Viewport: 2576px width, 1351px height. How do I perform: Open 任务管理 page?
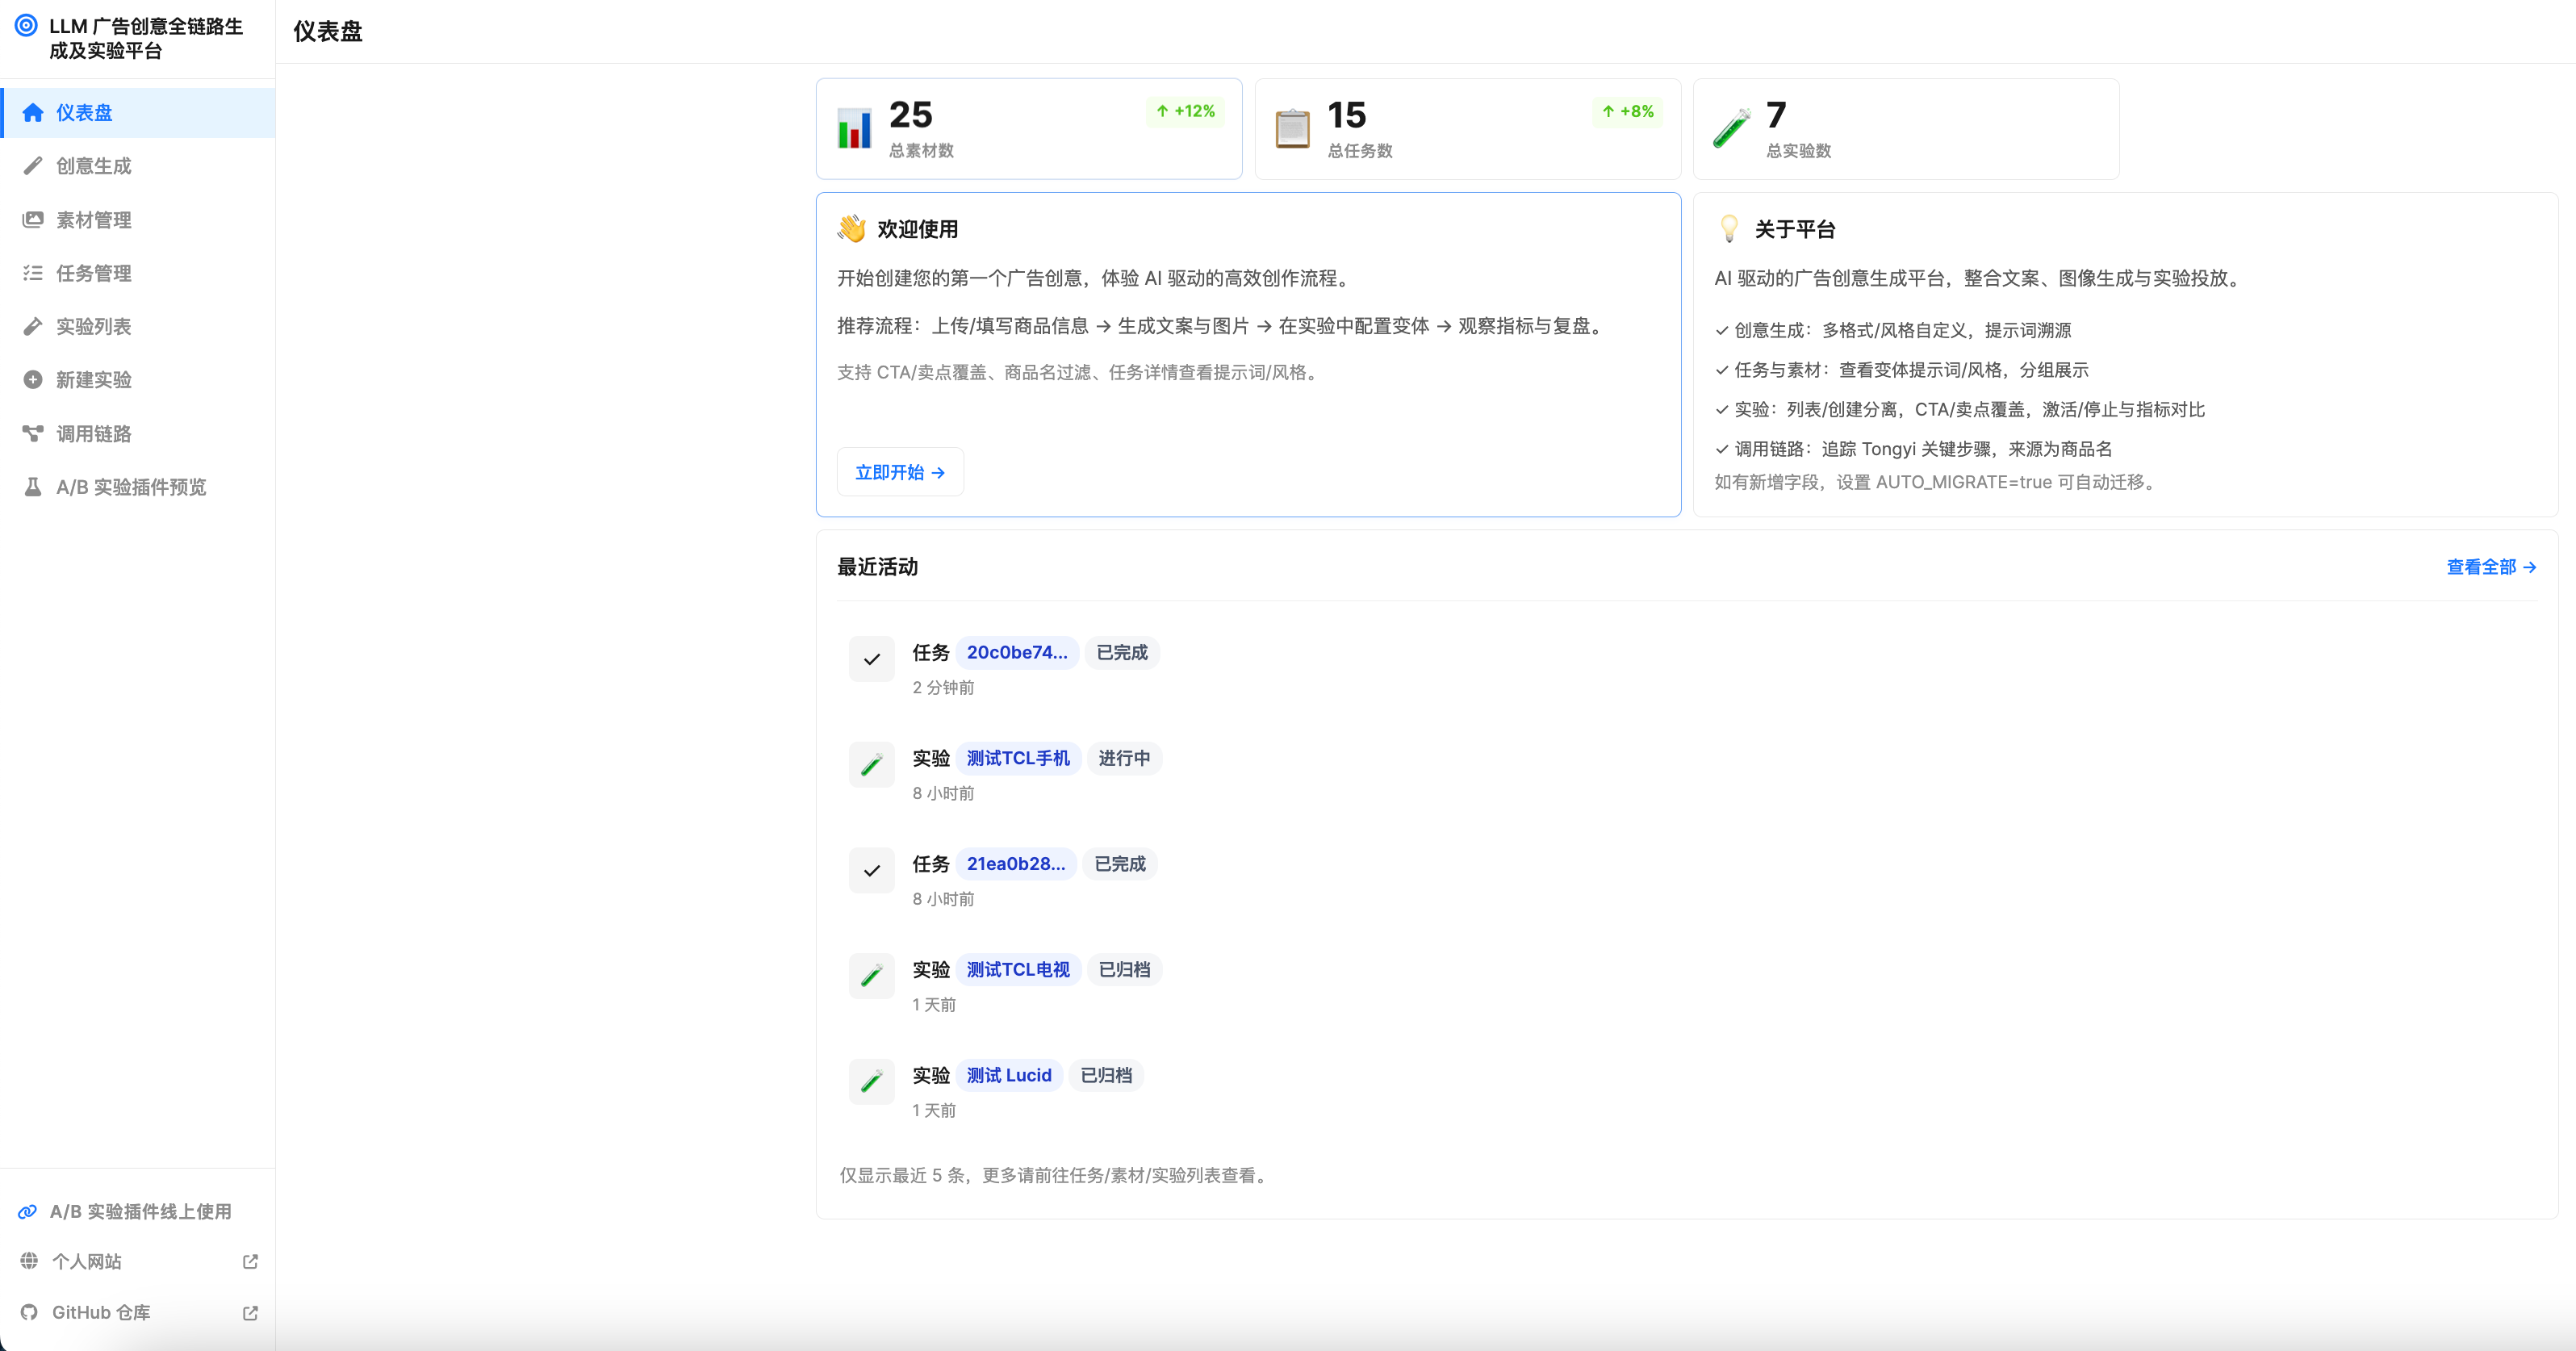[138, 273]
